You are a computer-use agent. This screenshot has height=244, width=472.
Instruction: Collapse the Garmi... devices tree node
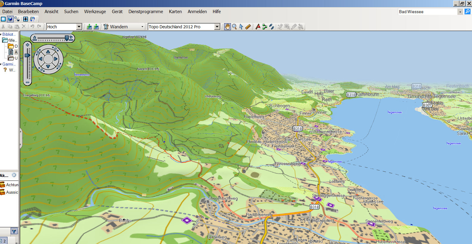point(1,64)
